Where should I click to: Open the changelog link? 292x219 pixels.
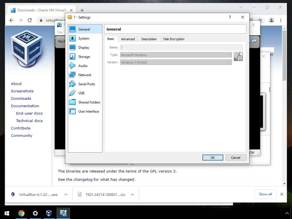point(83,180)
